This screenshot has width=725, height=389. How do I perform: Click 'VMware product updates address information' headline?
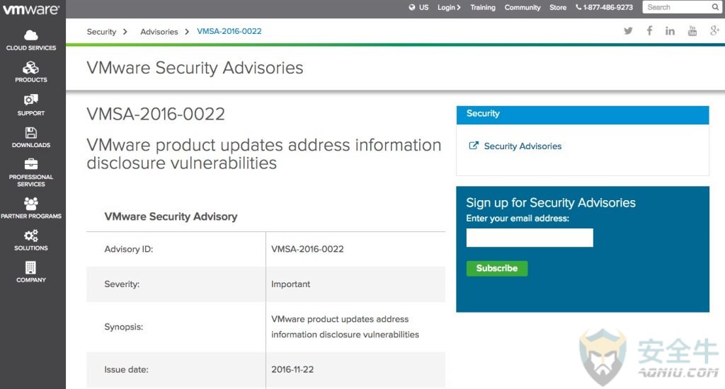264,145
